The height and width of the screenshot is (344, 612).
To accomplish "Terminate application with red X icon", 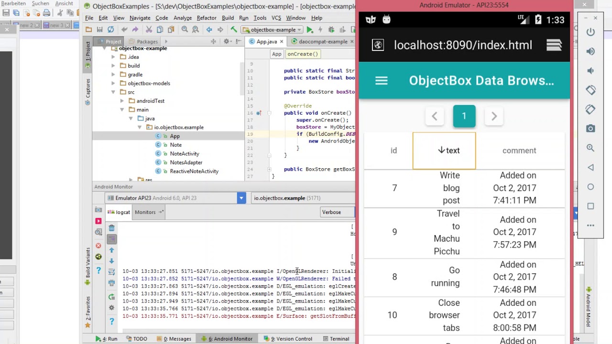I will coord(98,246).
